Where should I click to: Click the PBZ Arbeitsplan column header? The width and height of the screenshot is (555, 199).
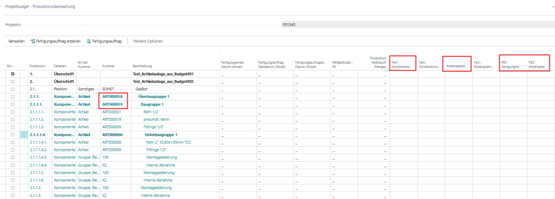coord(537,64)
